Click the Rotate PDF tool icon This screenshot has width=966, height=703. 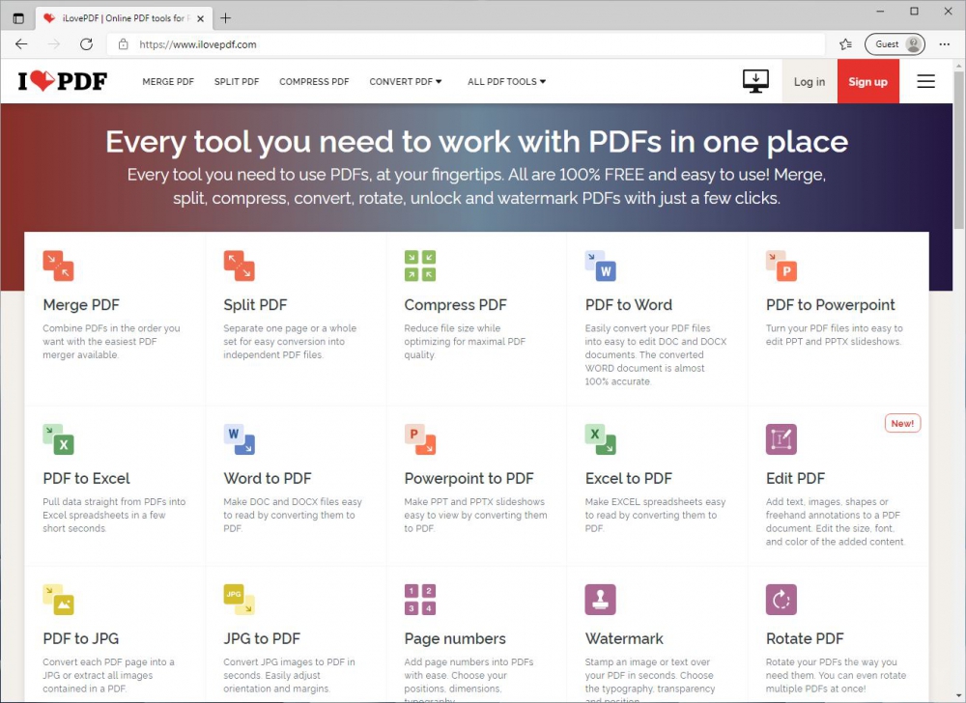pyautogui.click(x=781, y=600)
